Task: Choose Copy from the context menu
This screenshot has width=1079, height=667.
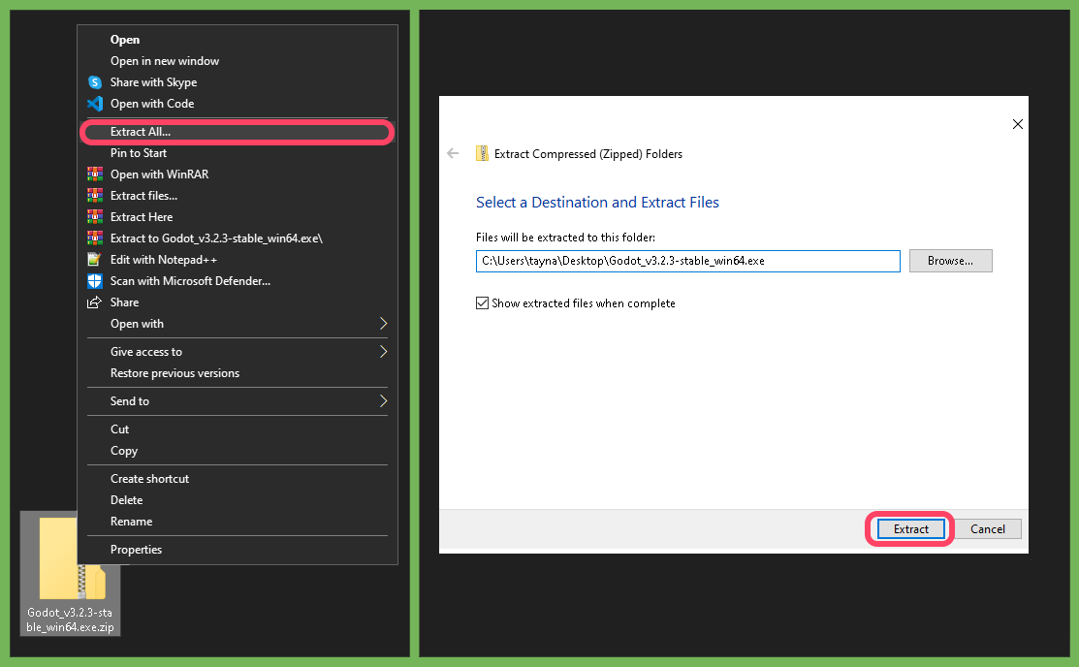Action: click(x=238, y=452)
